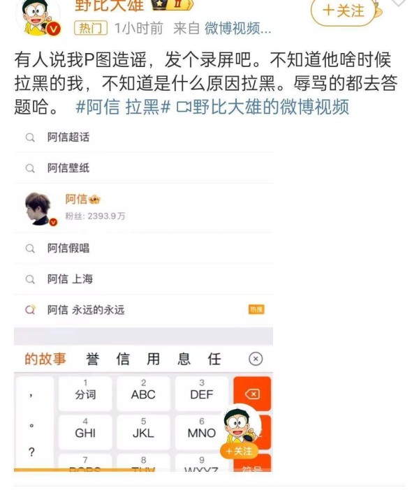The image size is (419, 490).
Task: Tap the ABC keyboard key
Action: tap(143, 394)
